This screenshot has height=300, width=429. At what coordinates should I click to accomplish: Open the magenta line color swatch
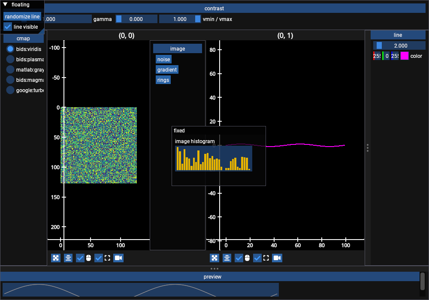click(405, 56)
